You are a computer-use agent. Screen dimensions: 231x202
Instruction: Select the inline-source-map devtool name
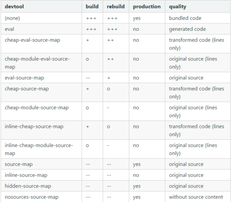(26, 175)
